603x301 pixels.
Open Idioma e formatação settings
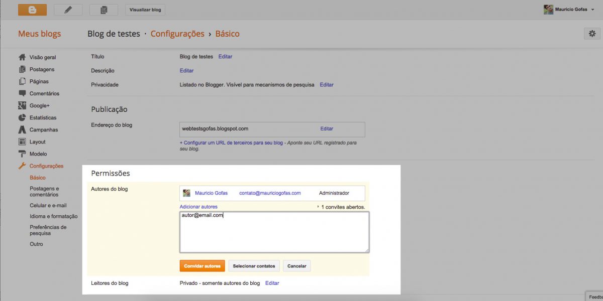pos(54,216)
